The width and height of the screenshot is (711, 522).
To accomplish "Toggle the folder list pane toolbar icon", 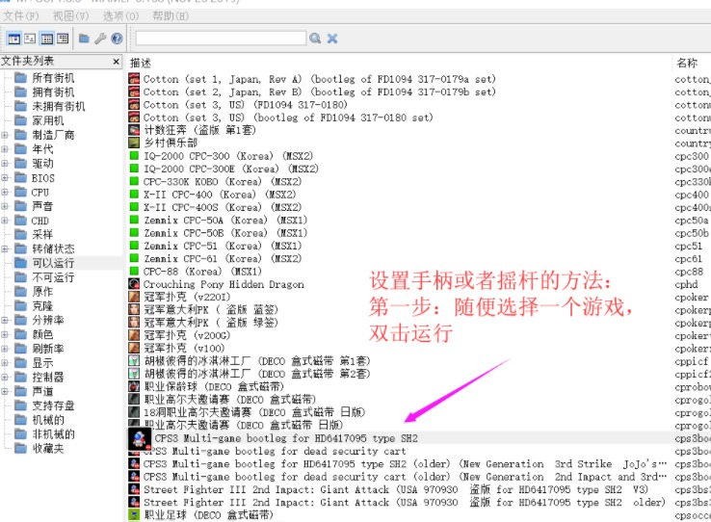I will 14,39.
